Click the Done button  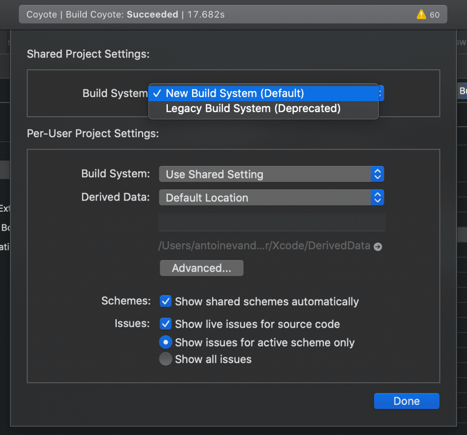[x=406, y=401]
